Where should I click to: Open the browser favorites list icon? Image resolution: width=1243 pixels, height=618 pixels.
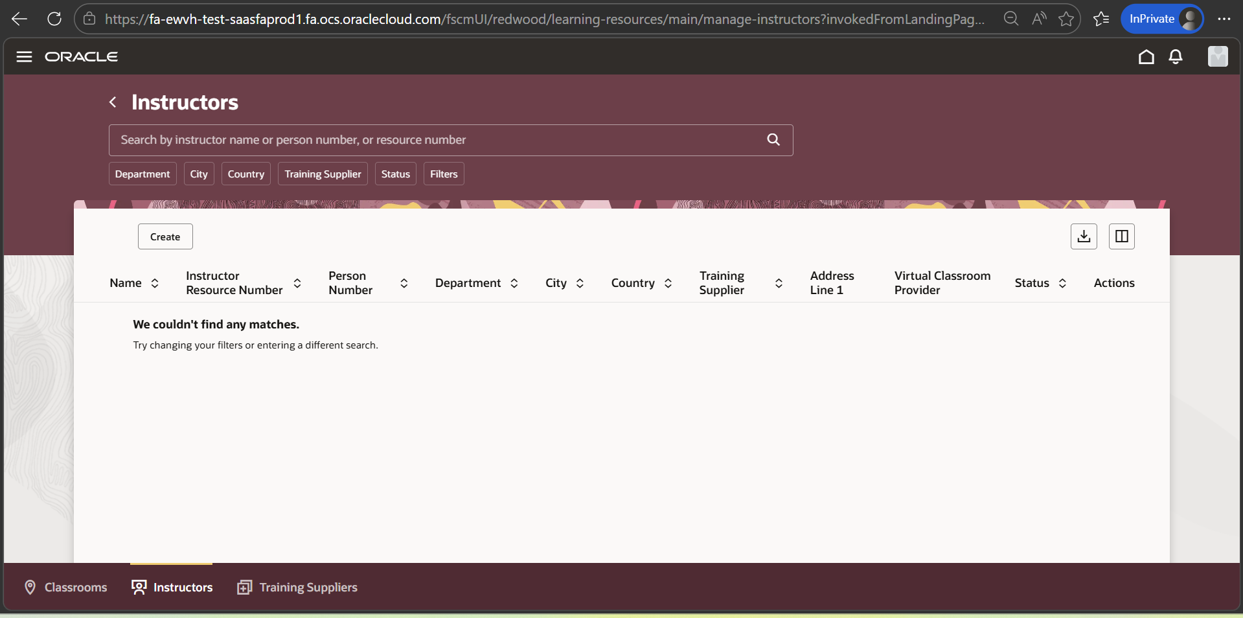click(1101, 19)
